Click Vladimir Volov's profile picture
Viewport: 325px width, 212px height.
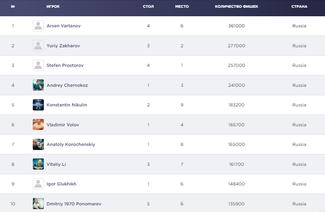38,125
